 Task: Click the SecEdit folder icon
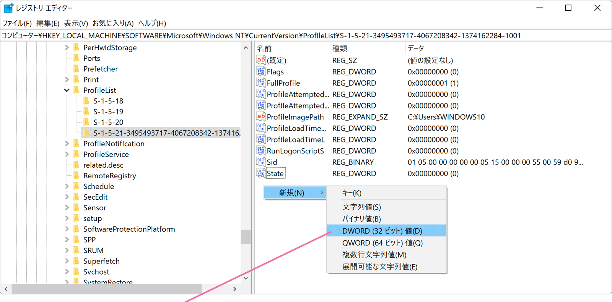[76, 197]
